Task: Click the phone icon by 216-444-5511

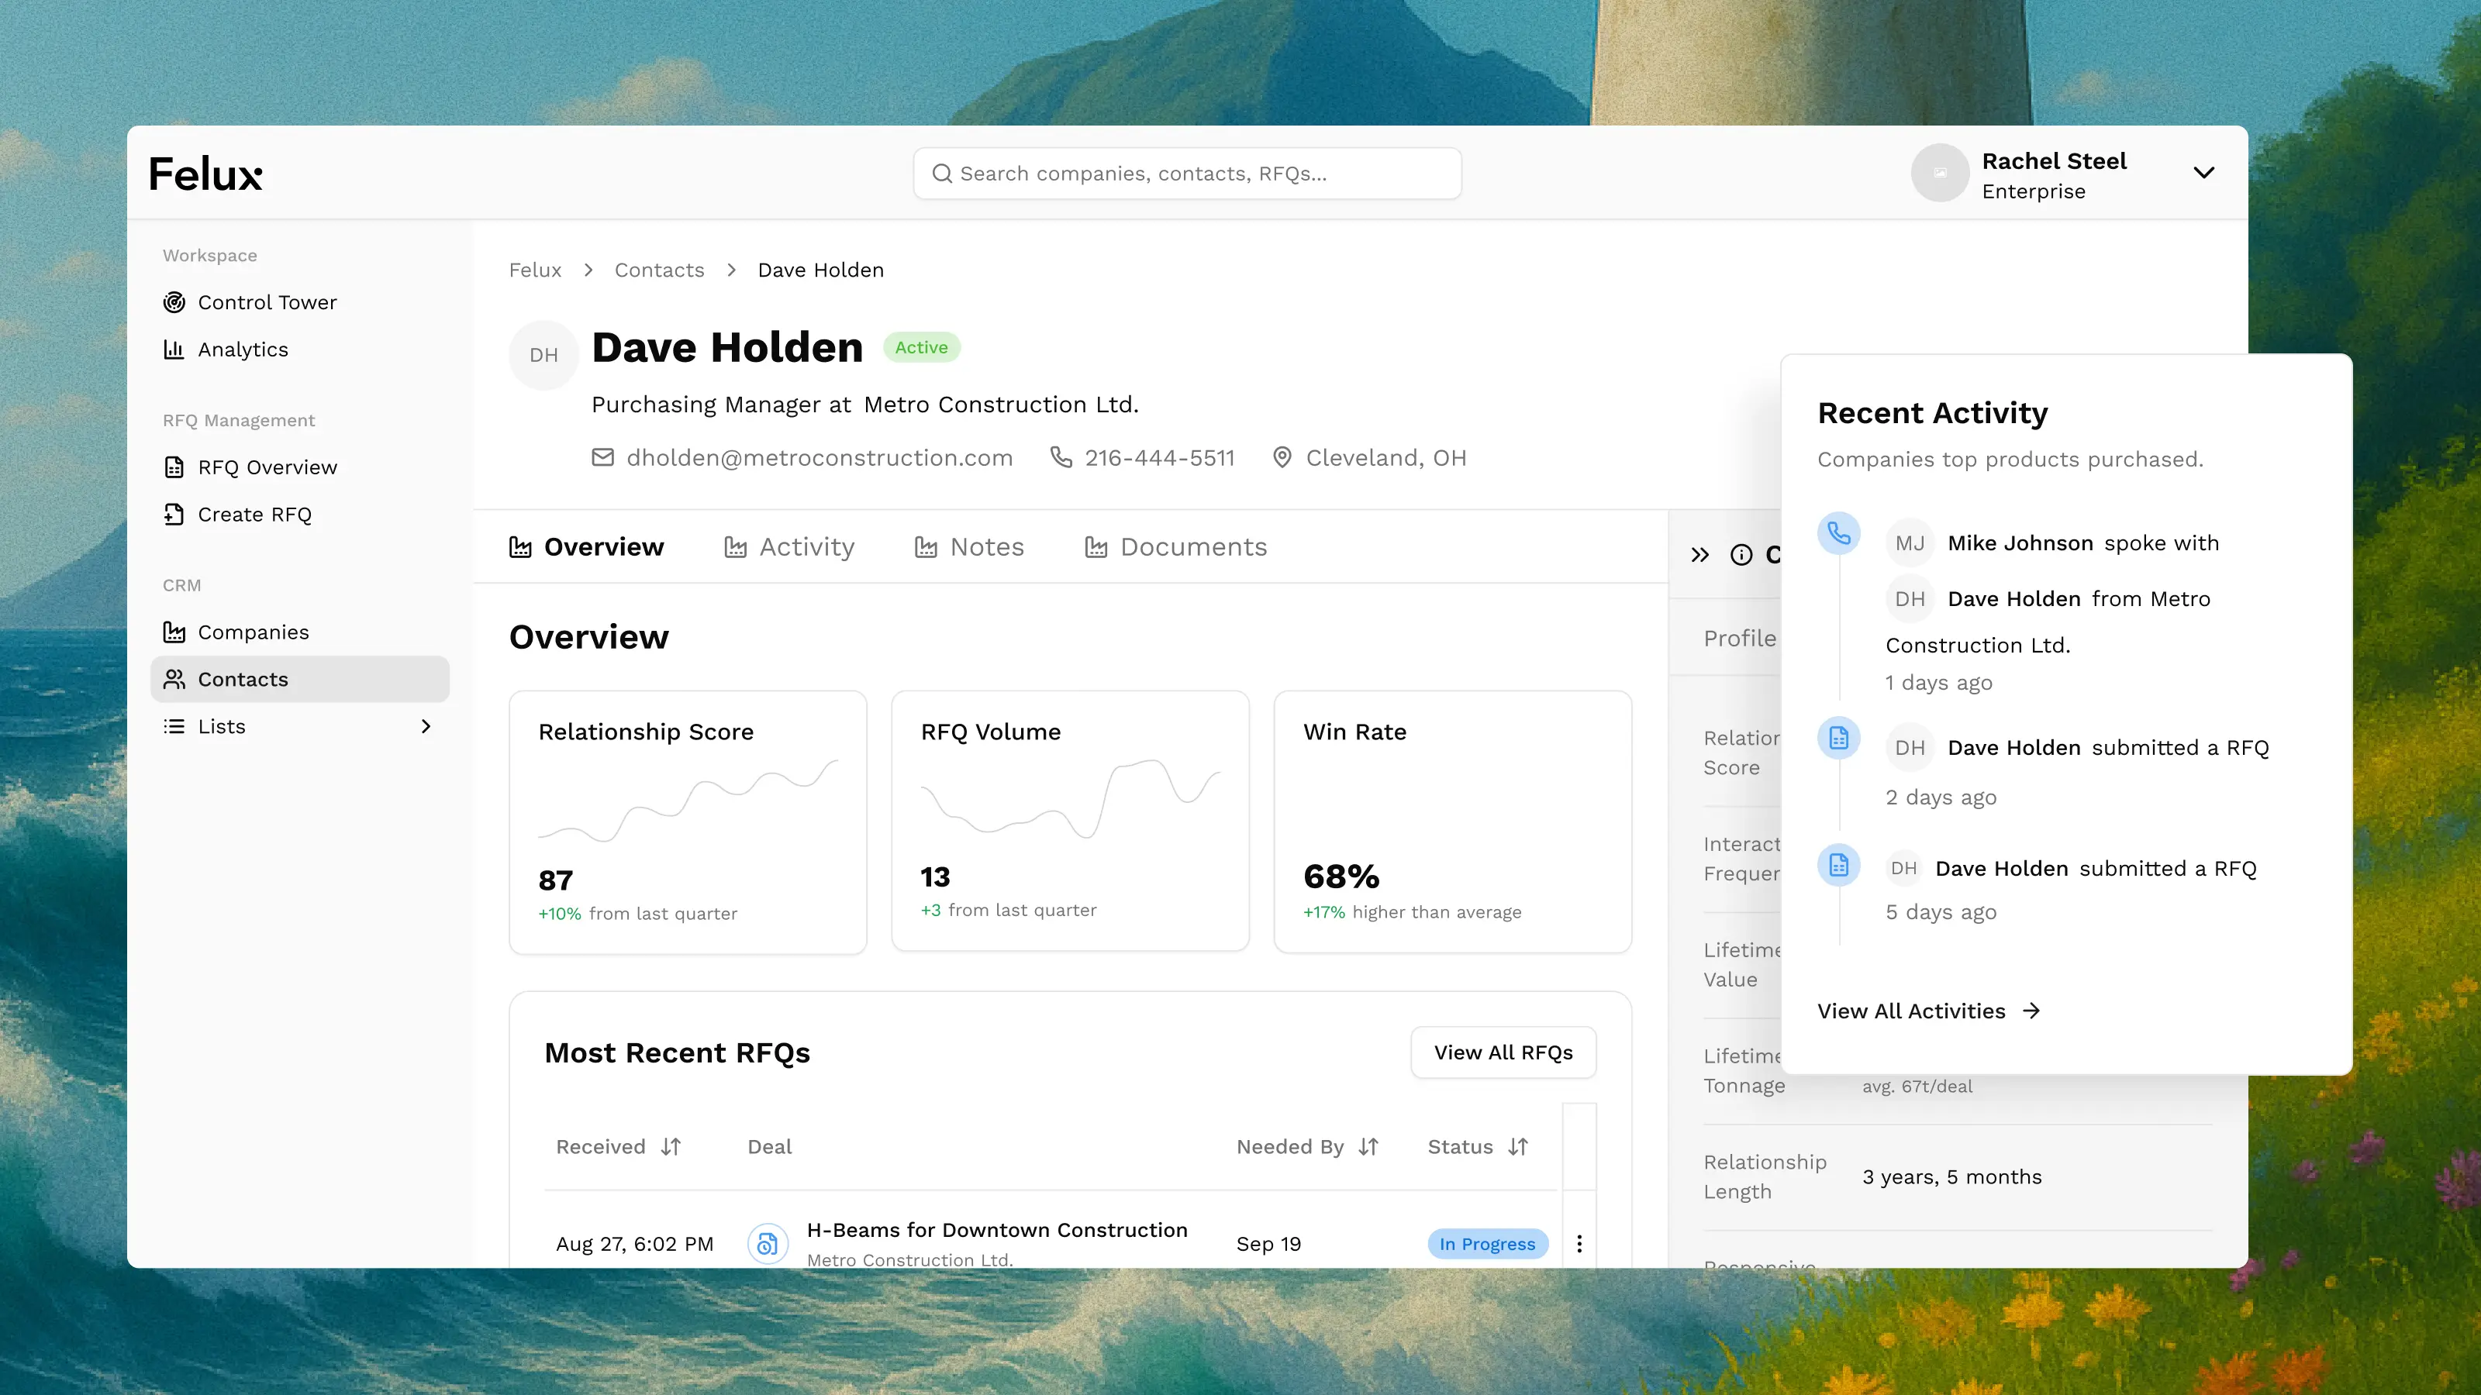Action: coord(1061,457)
